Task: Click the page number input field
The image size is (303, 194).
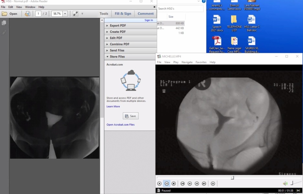Action: 38,14
